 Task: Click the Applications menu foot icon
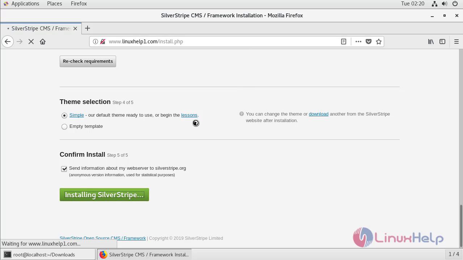tap(5, 4)
